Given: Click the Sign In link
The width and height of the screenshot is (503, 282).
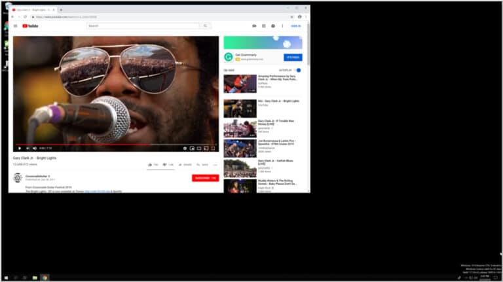Looking at the screenshot, I should coord(296,26).
